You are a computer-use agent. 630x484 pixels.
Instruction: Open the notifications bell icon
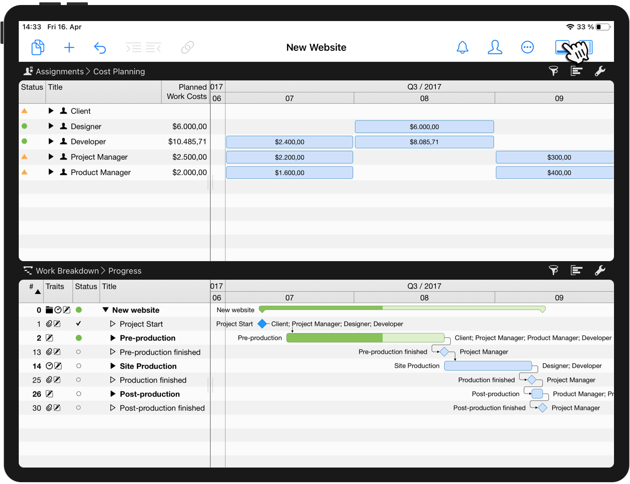tap(463, 47)
